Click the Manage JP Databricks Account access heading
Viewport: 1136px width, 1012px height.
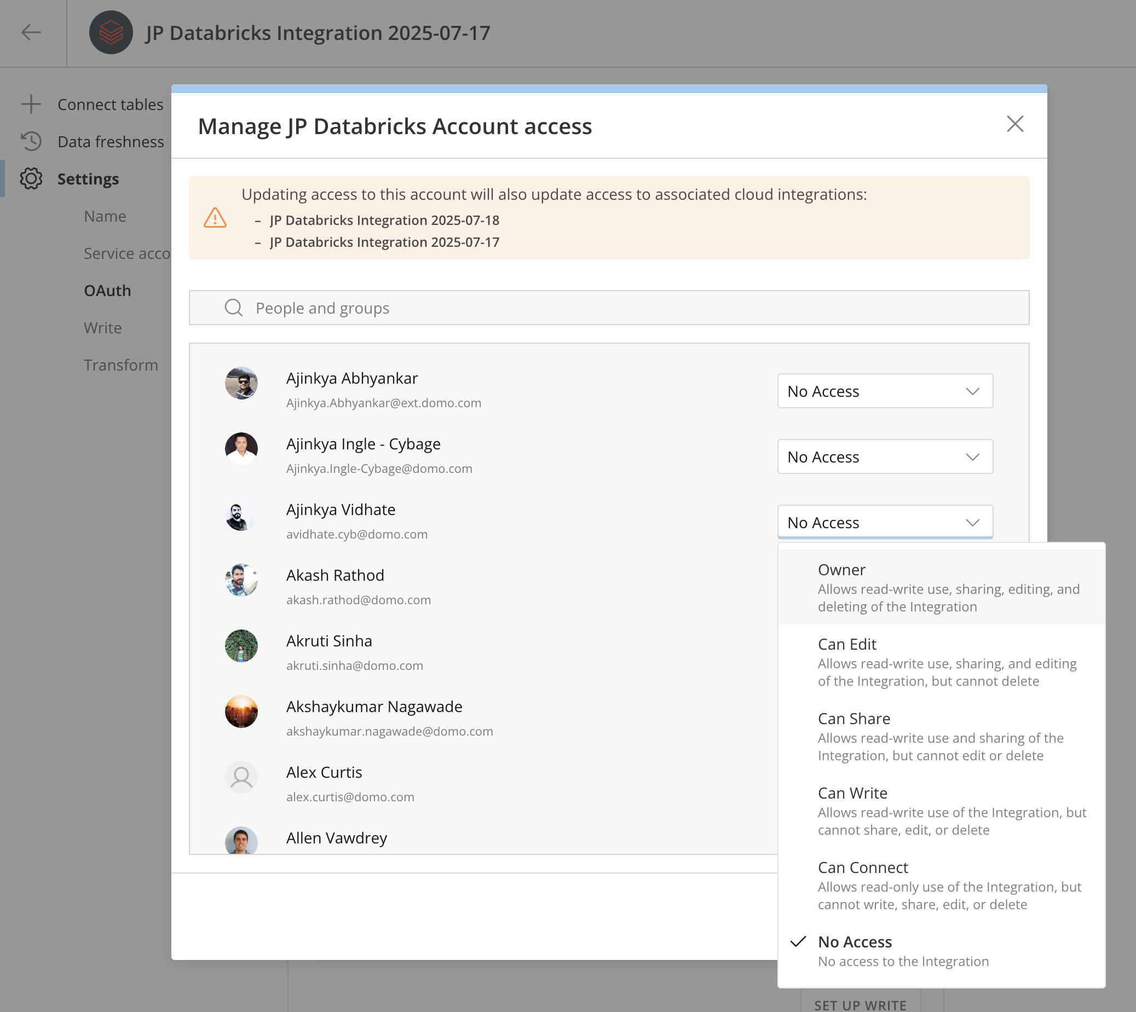pos(395,126)
